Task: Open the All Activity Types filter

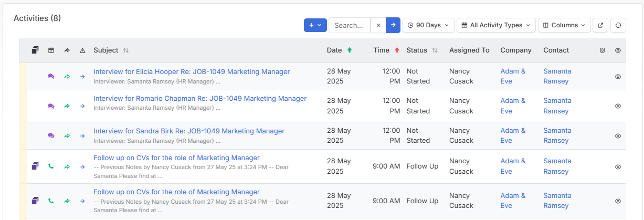Action: click(x=496, y=25)
